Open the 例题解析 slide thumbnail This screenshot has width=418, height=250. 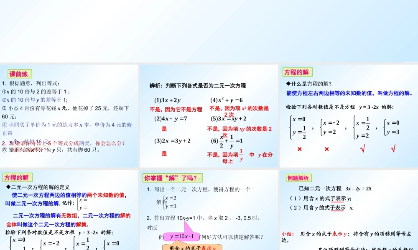pyautogui.click(x=349, y=210)
